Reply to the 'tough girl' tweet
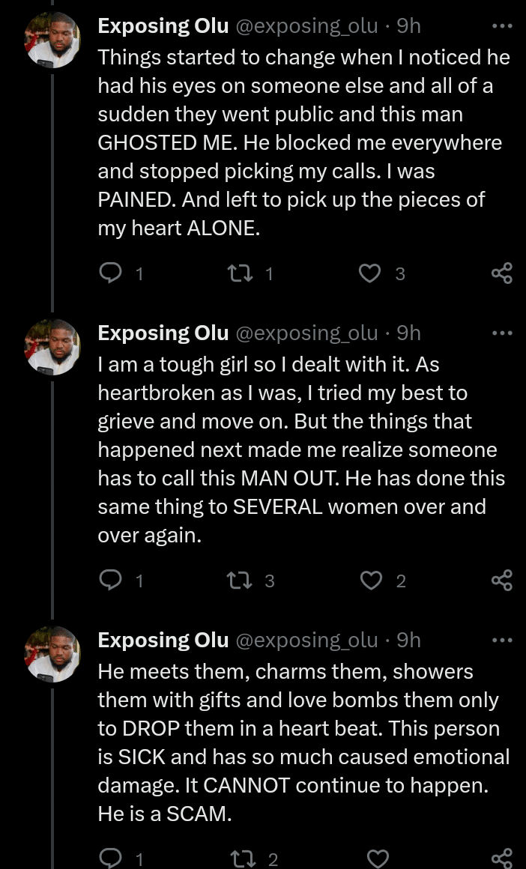Screen dimensions: 526x869 [x=111, y=580]
